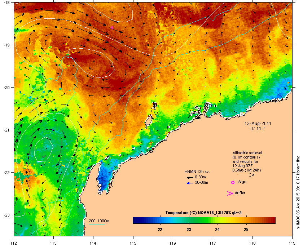This screenshot has height=245, width=303.
Task: Click the "115" longitude axis label
Action: (133, 243)
